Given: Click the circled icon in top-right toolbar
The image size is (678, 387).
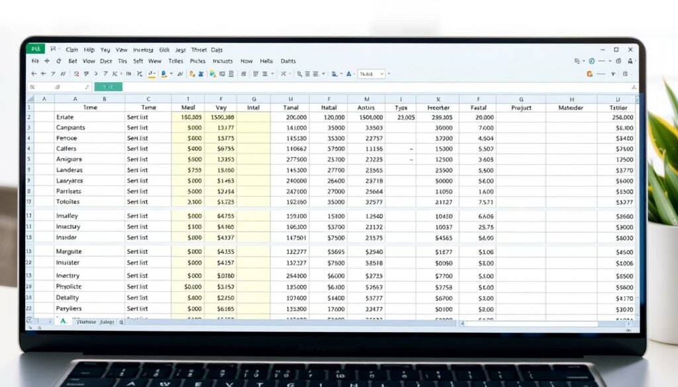Looking at the screenshot, I should click(x=592, y=61).
